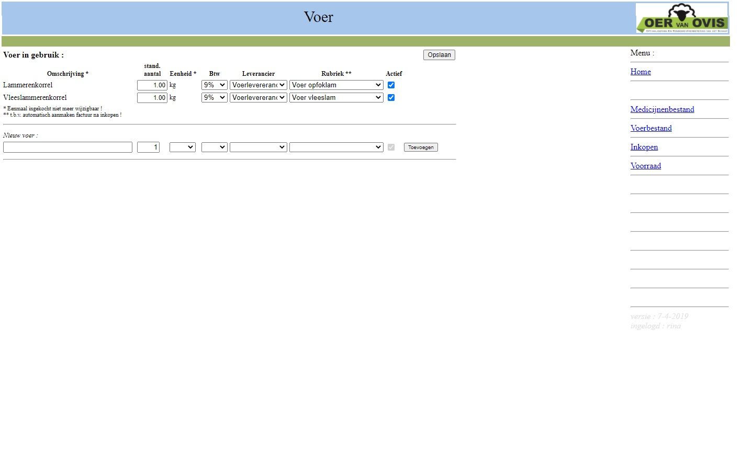Open Btw dropdown for Vleeslammerenkorrel
The height and width of the screenshot is (467, 753).
coord(214,97)
